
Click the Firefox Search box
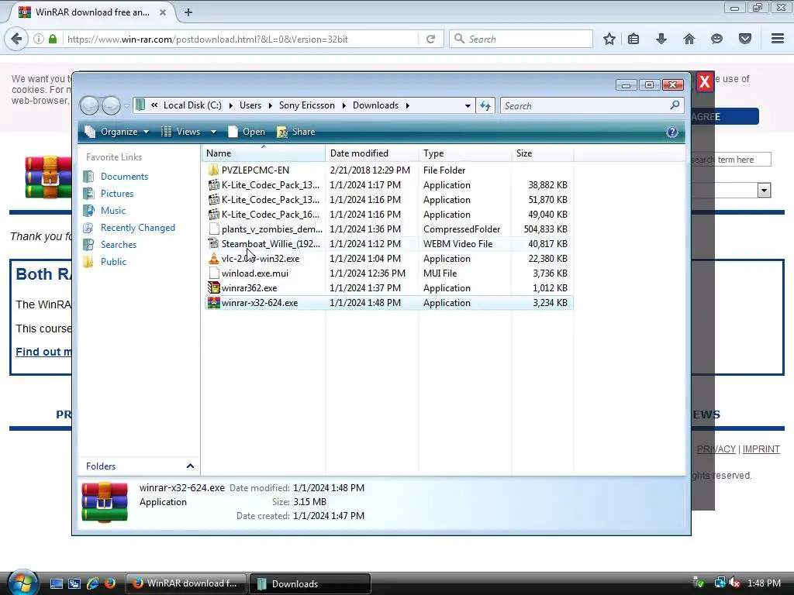520,39
